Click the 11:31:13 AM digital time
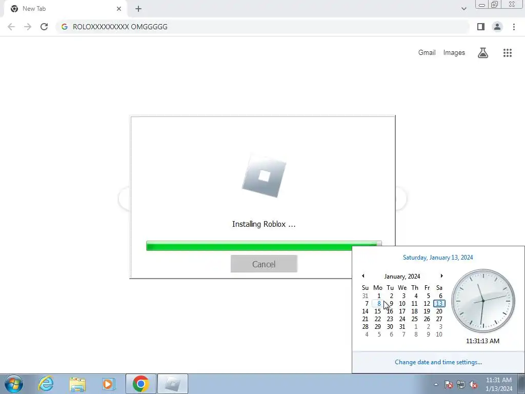 [x=482, y=341]
